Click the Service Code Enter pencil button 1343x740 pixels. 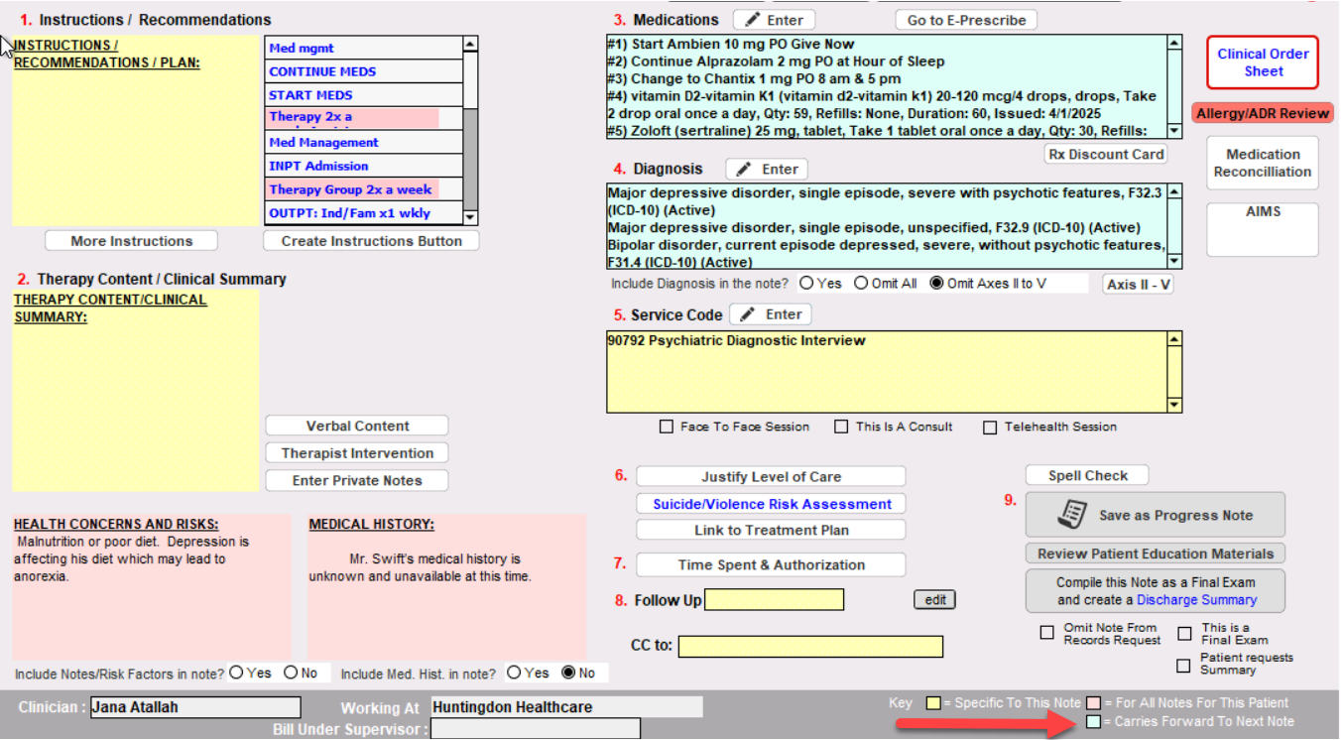[771, 314]
